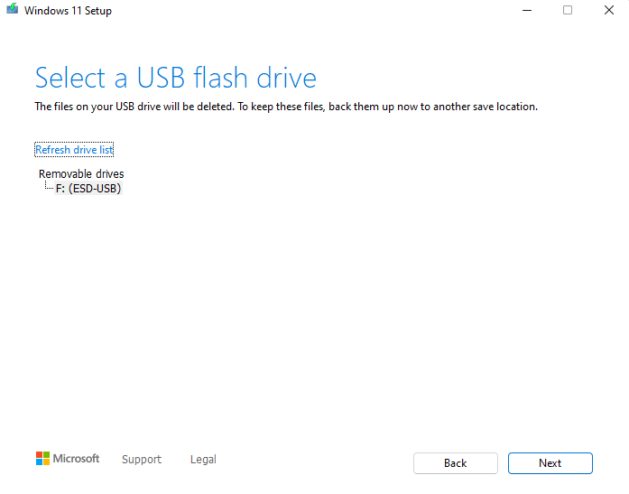The image size is (629, 494).
Task: Click the 'Select a USB flash drive' heading
Action: tap(176, 78)
